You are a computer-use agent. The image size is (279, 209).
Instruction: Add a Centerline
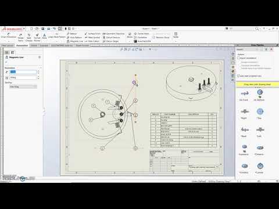[x=141, y=37]
